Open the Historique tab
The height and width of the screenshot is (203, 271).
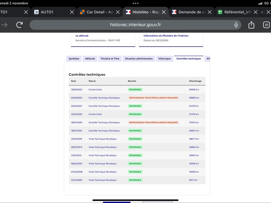point(165,59)
